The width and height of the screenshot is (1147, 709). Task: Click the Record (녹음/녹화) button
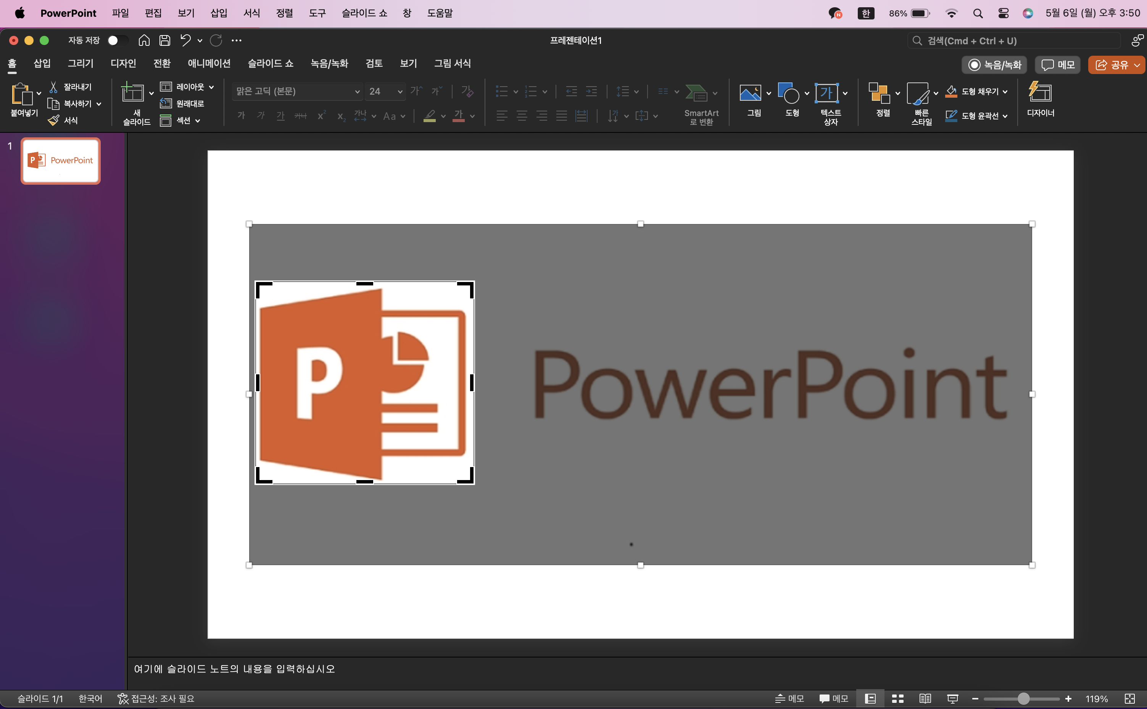coord(994,65)
